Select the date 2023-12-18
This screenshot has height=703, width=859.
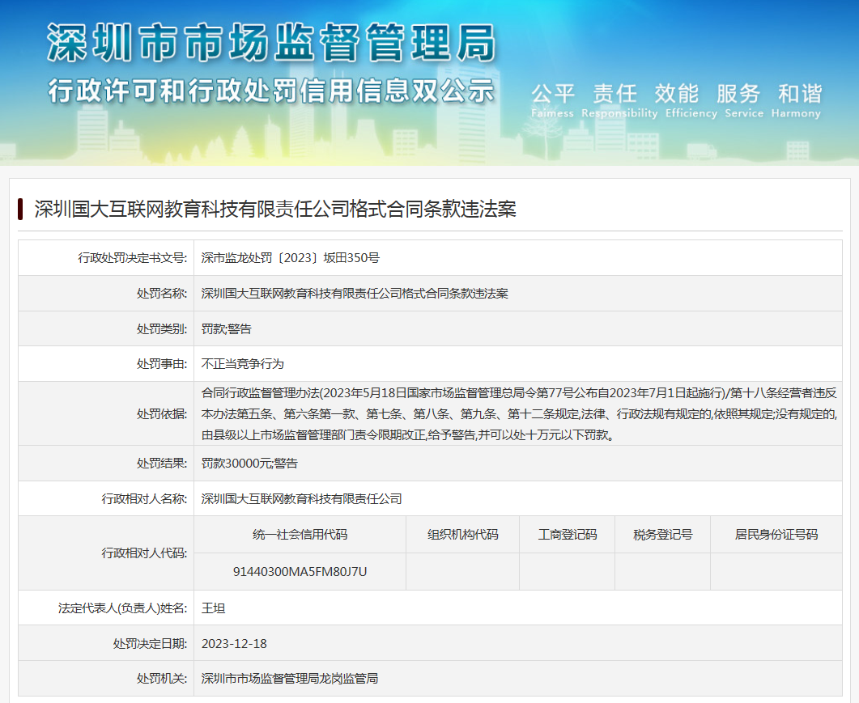[x=234, y=644]
